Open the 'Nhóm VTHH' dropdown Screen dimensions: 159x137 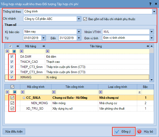coord(151,32)
